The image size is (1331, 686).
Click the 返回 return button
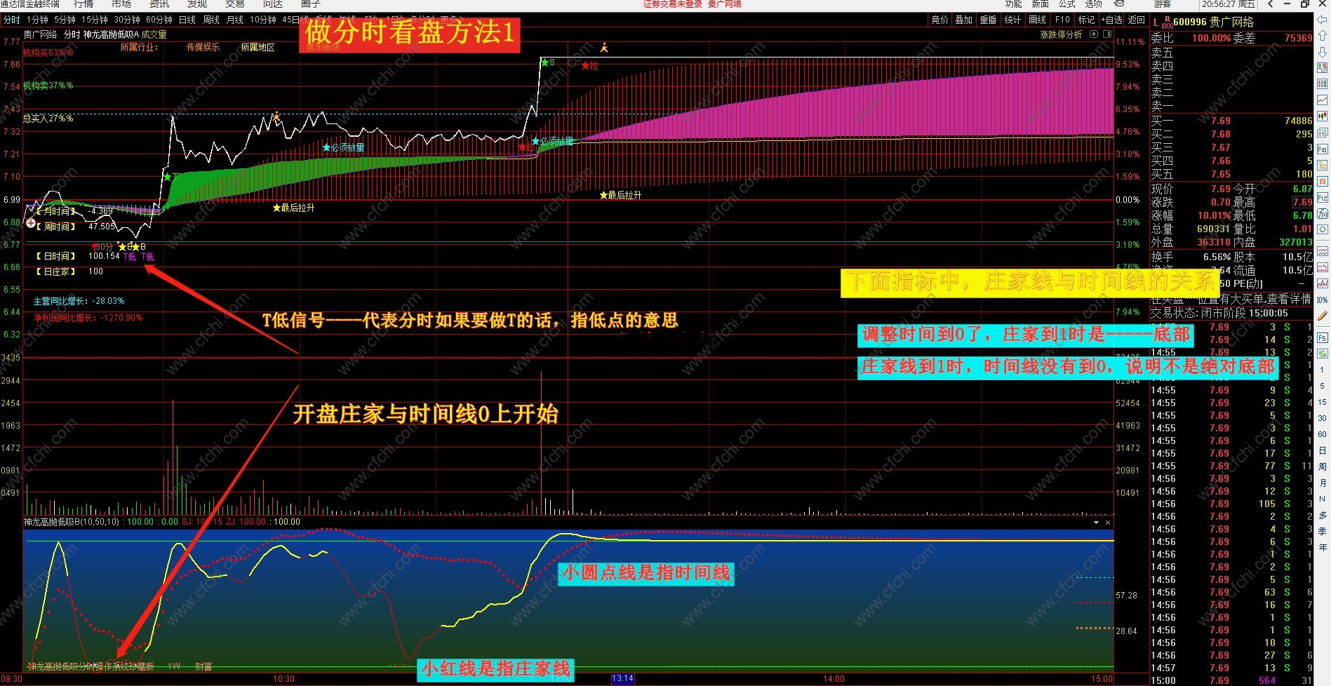[1137, 20]
